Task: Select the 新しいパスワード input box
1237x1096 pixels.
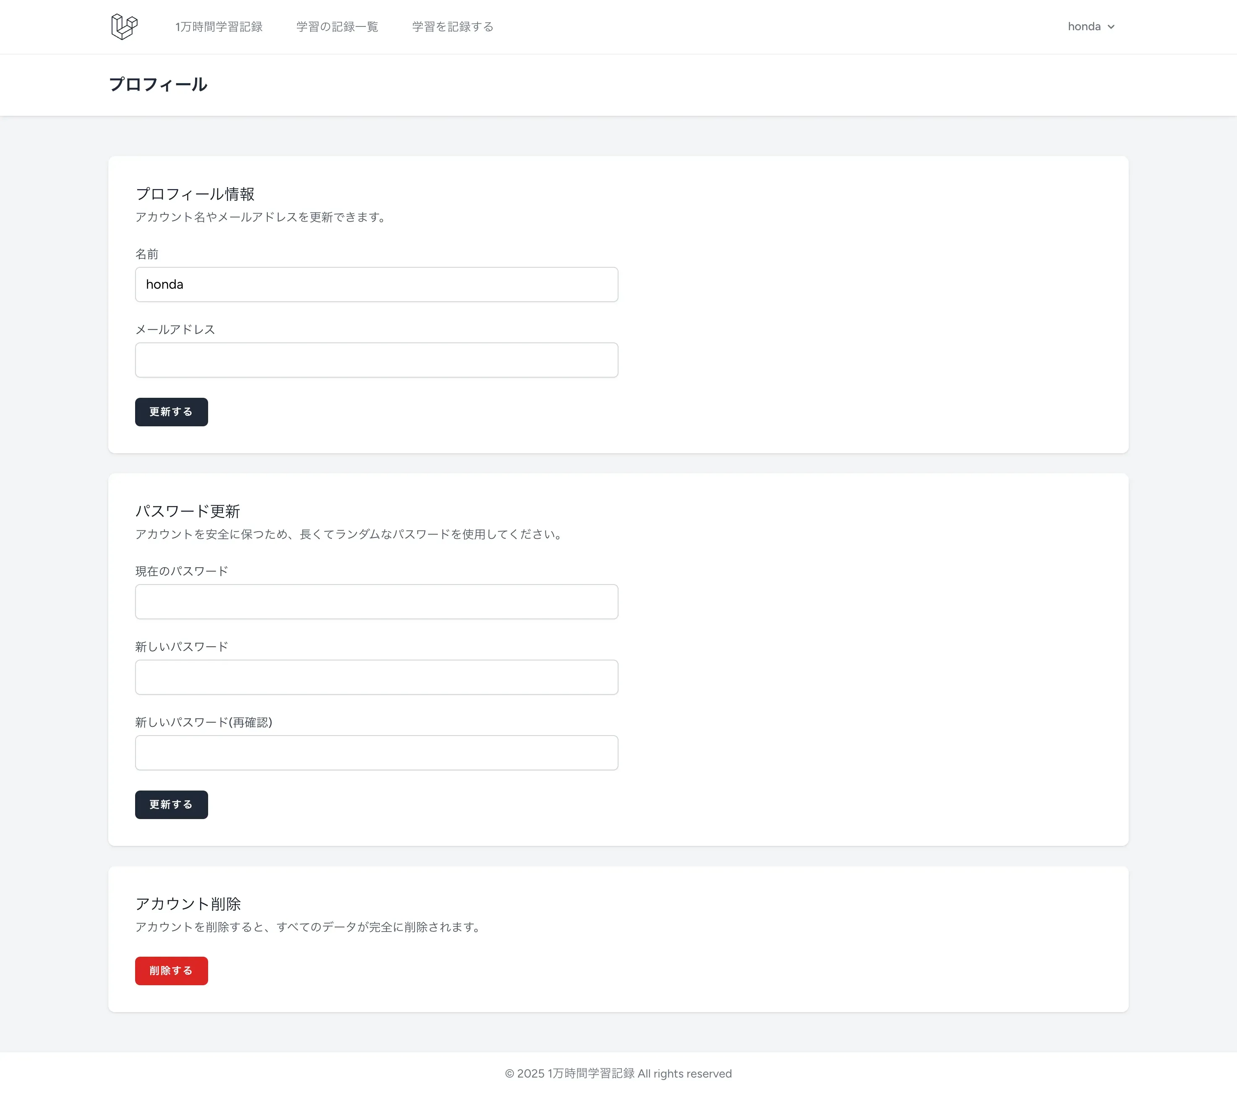Action: [x=376, y=677]
